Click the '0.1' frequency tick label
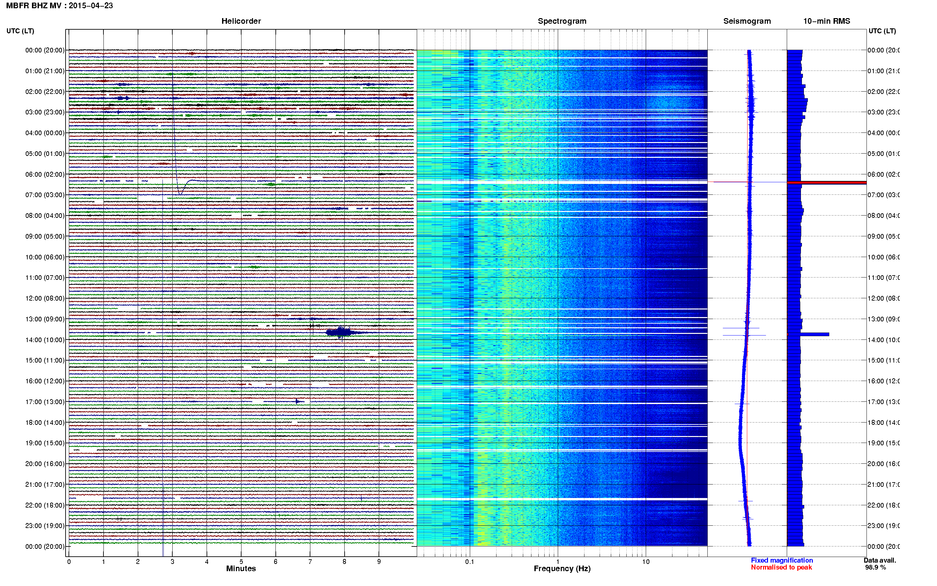Viewport: 937px width, 586px height. tap(469, 562)
